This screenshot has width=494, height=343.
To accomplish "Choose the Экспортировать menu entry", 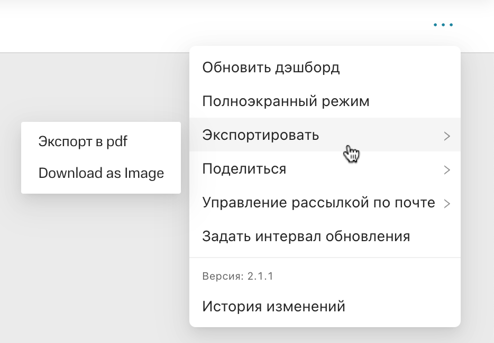I will coord(261,135).
